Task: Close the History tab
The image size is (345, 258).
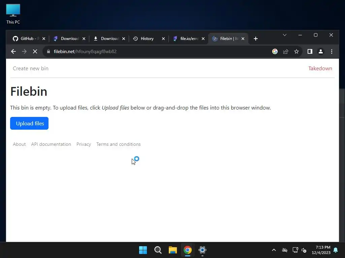Action: point(163,39)
